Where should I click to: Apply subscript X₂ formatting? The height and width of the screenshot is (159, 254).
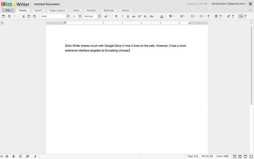pos(145,16)
